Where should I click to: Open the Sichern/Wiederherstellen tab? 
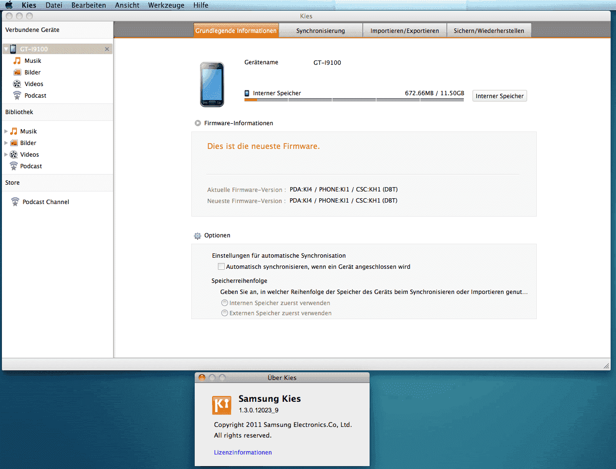pos(489,30)
